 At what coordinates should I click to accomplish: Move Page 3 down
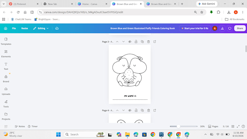point(123,42)
